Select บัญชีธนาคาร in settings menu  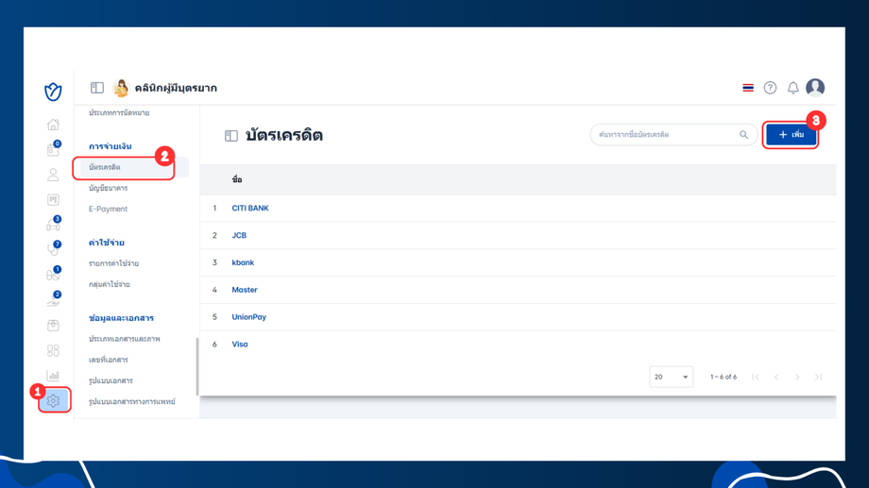tap(108, 188)
